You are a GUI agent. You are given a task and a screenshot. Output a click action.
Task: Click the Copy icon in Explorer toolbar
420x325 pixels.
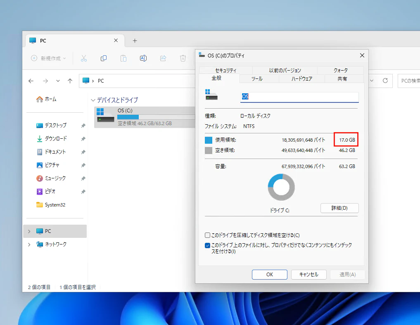104,58
